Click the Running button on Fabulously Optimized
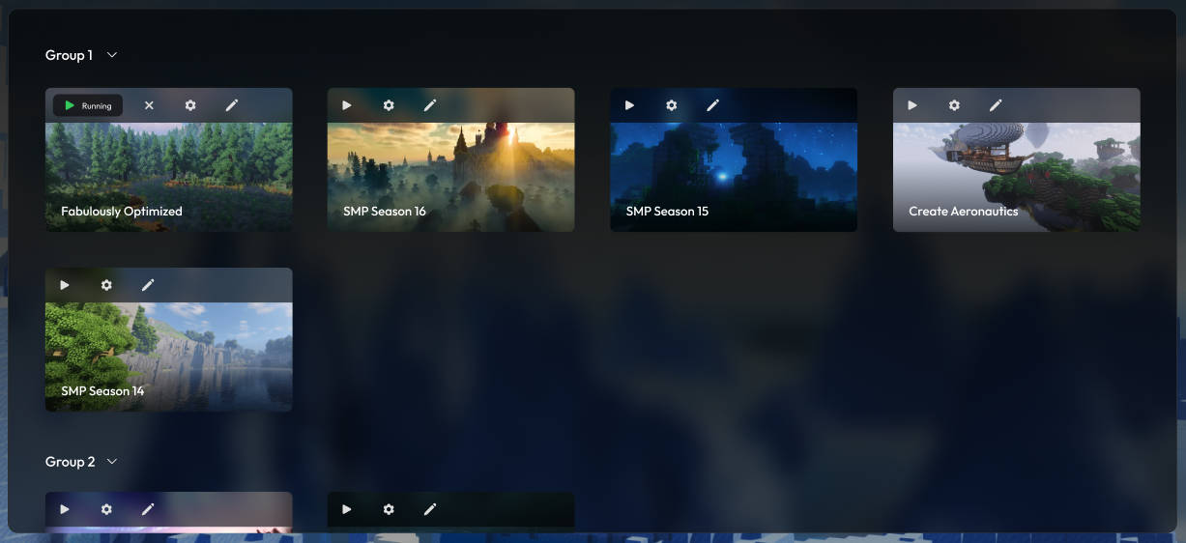This screenshot has height=543, width=1186. (x=88, y=105)
